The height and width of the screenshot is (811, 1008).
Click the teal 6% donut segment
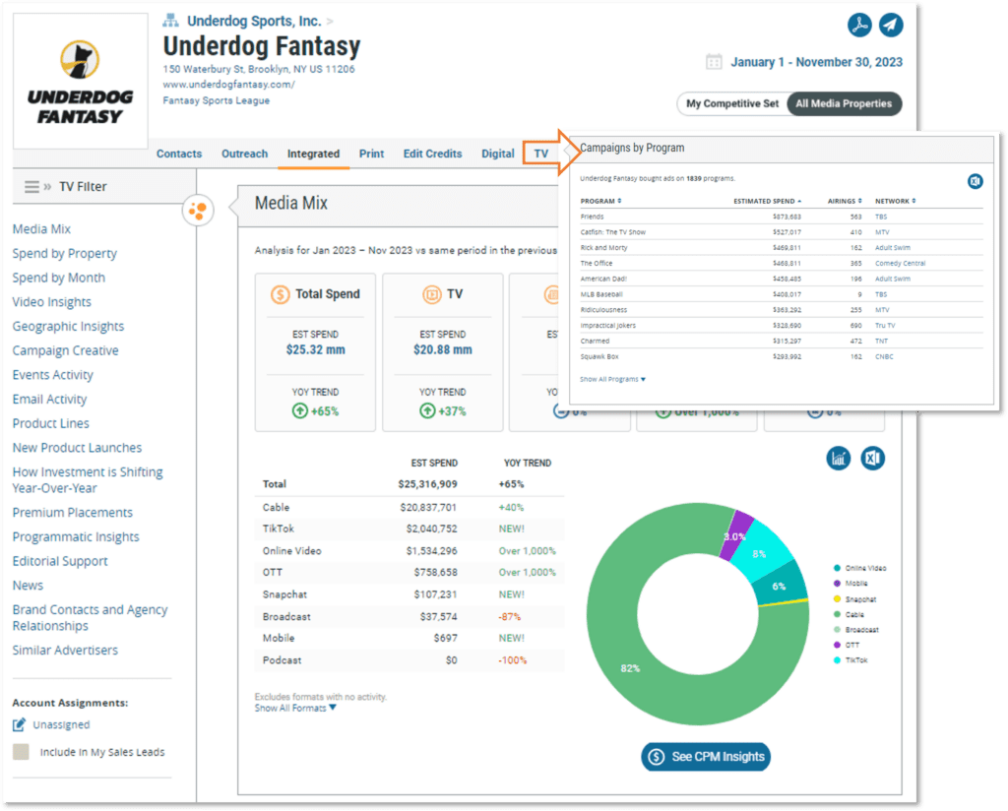781,585
